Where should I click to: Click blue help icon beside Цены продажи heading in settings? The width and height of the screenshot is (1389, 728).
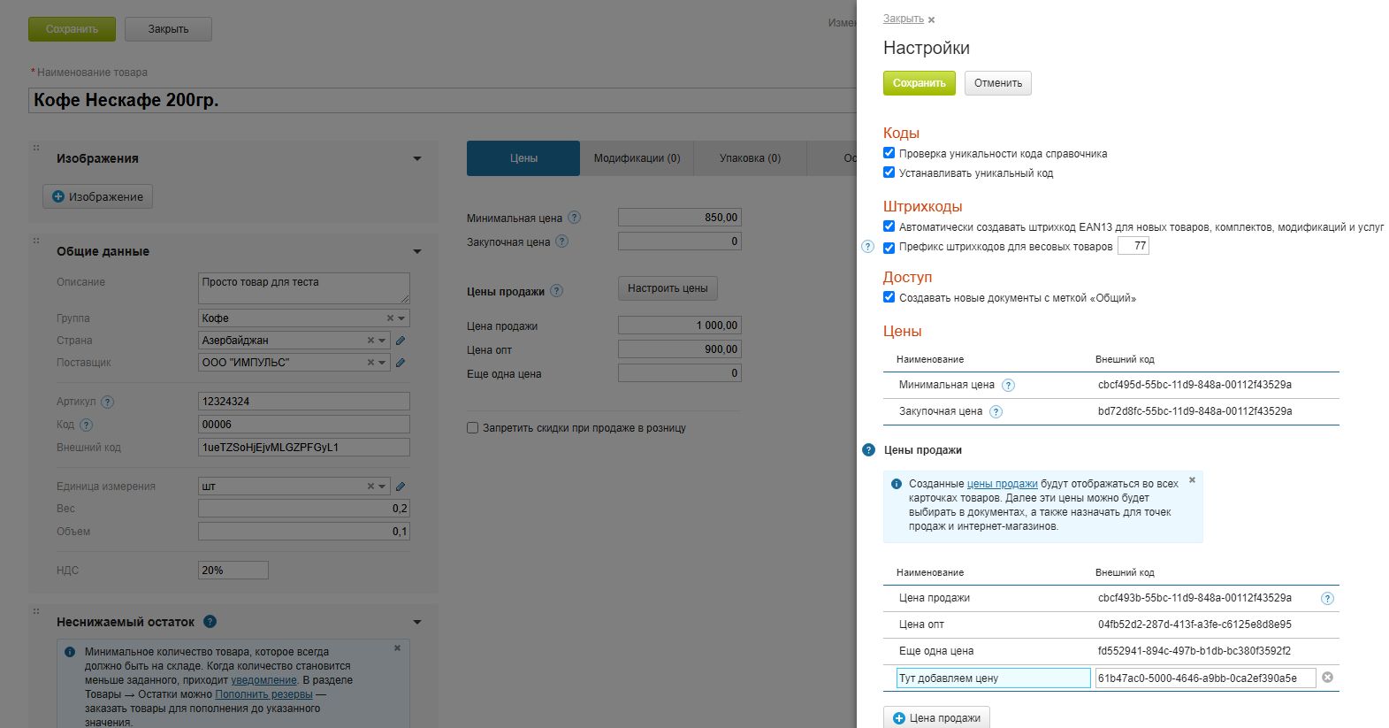tap(868, 450)
